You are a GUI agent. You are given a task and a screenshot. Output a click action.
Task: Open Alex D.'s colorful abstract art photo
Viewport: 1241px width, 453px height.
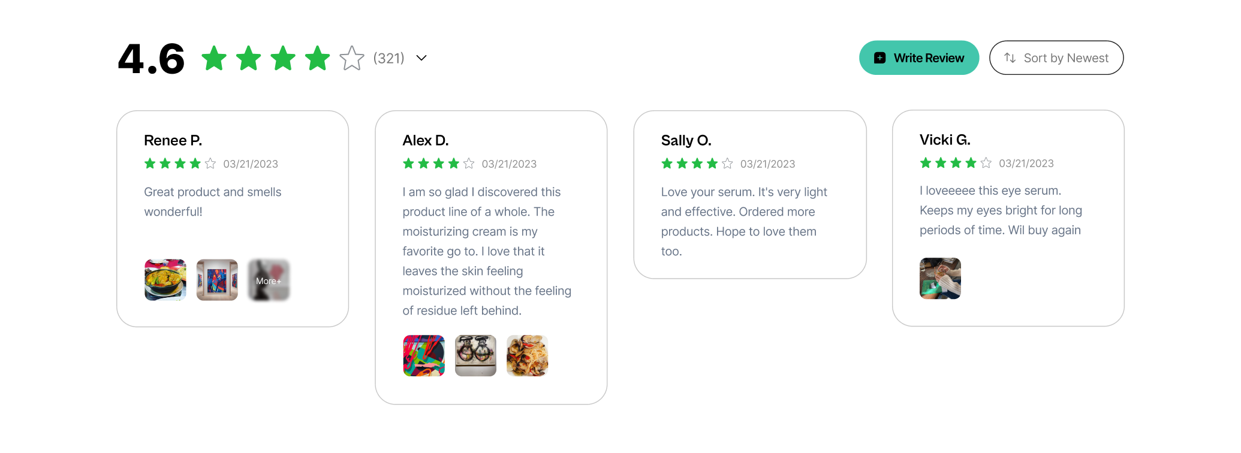[x=424, y=356]
